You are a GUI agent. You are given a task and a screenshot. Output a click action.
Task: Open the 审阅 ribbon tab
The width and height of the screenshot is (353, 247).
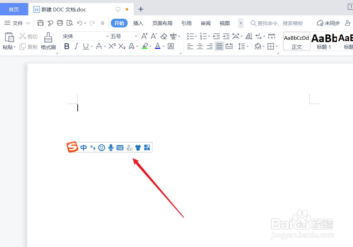pyautogui.click(x=206, y=23)
